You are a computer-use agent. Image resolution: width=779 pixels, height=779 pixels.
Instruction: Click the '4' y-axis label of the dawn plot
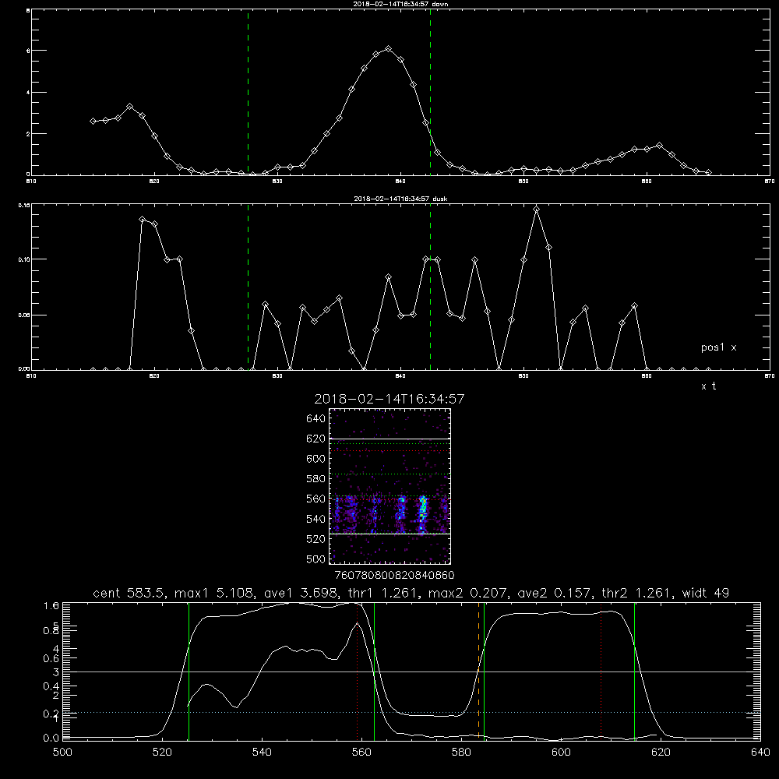pos(28,93)
